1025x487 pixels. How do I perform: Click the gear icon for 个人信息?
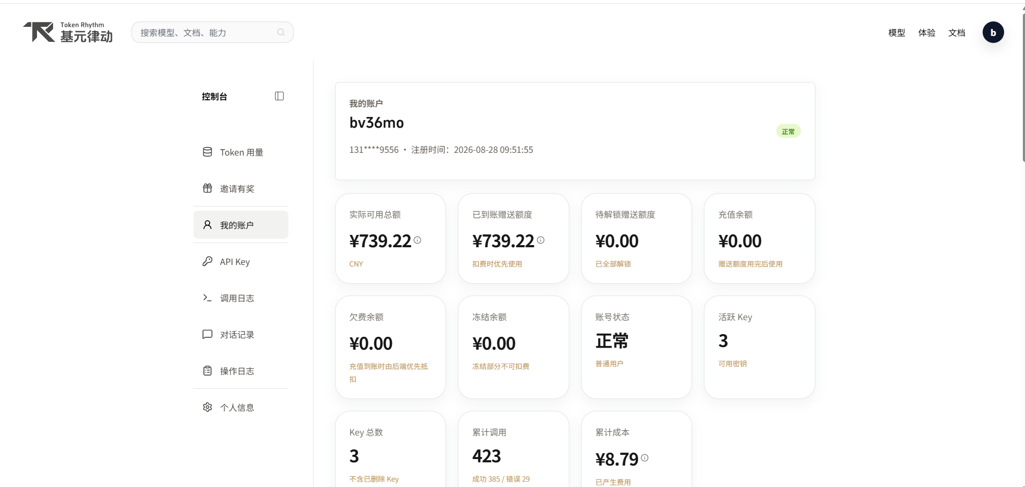tap(207, 407)
